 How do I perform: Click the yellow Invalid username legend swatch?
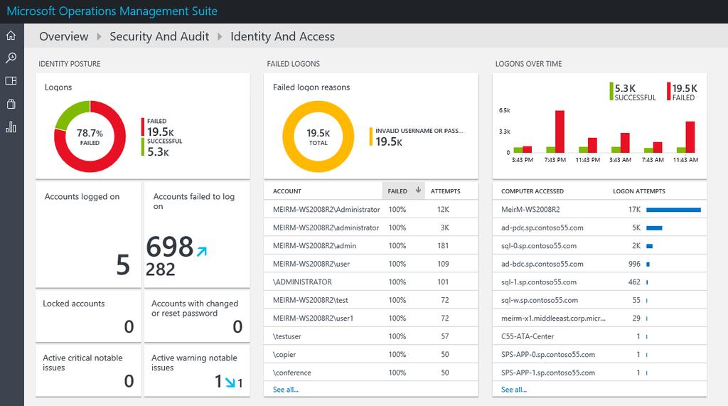point(371,137)
